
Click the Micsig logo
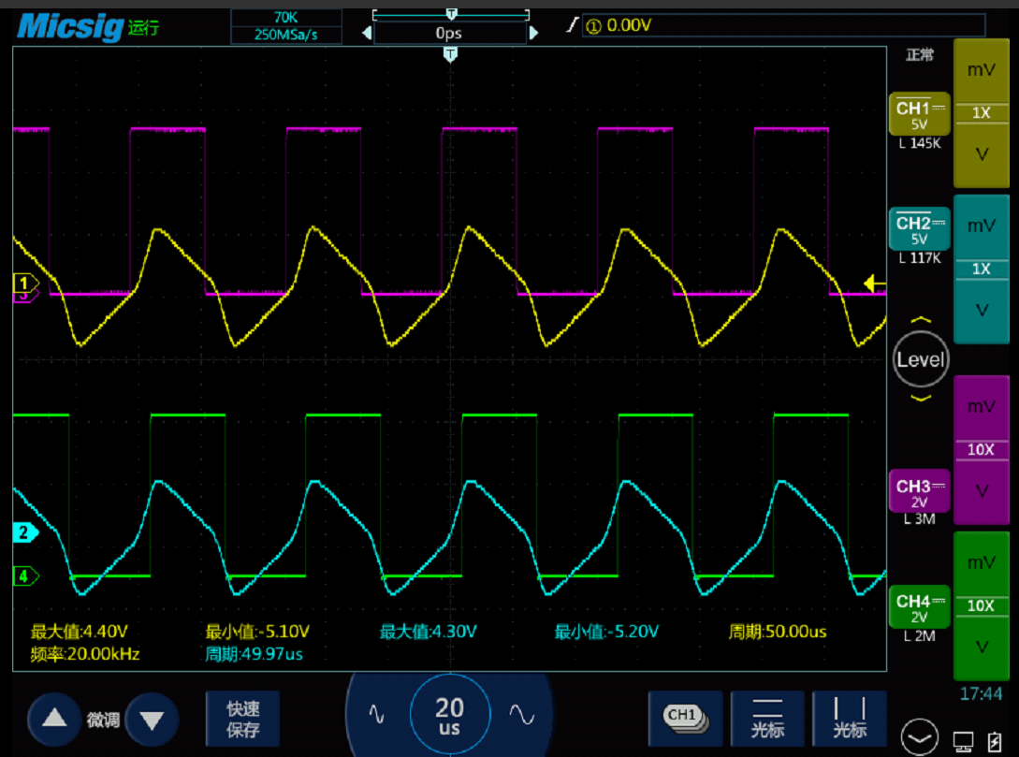[x=70, y=27]
